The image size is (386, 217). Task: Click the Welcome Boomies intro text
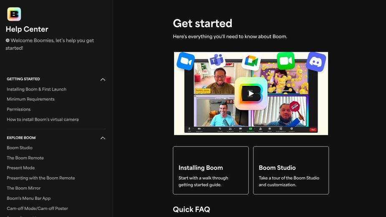click(x=50, y=44)
